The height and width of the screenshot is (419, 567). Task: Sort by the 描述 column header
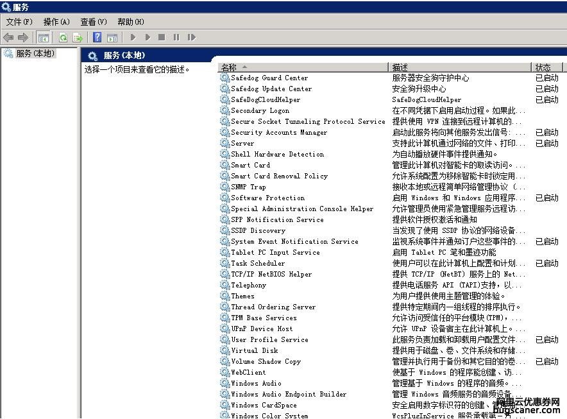(460, 67)
